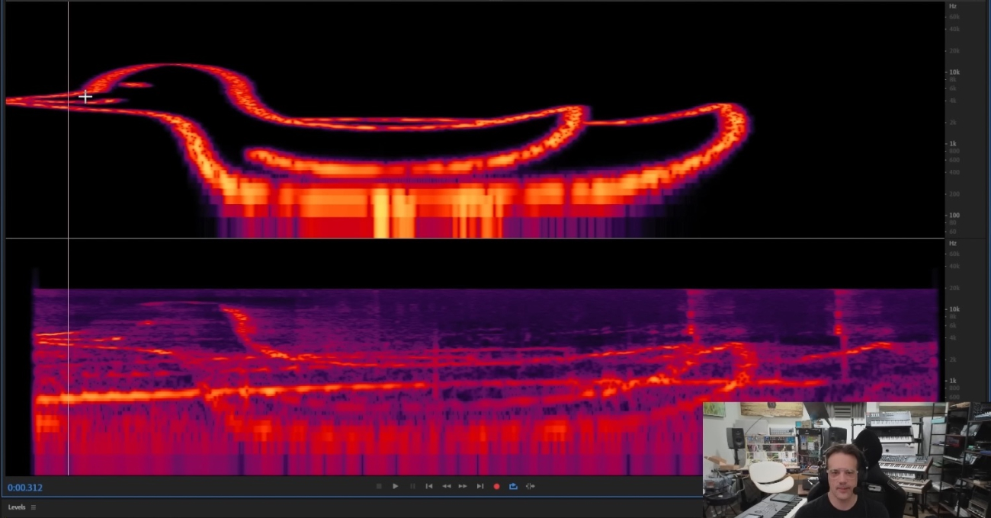
Task: Click the Stop playback icon
Action: point(379,485)
